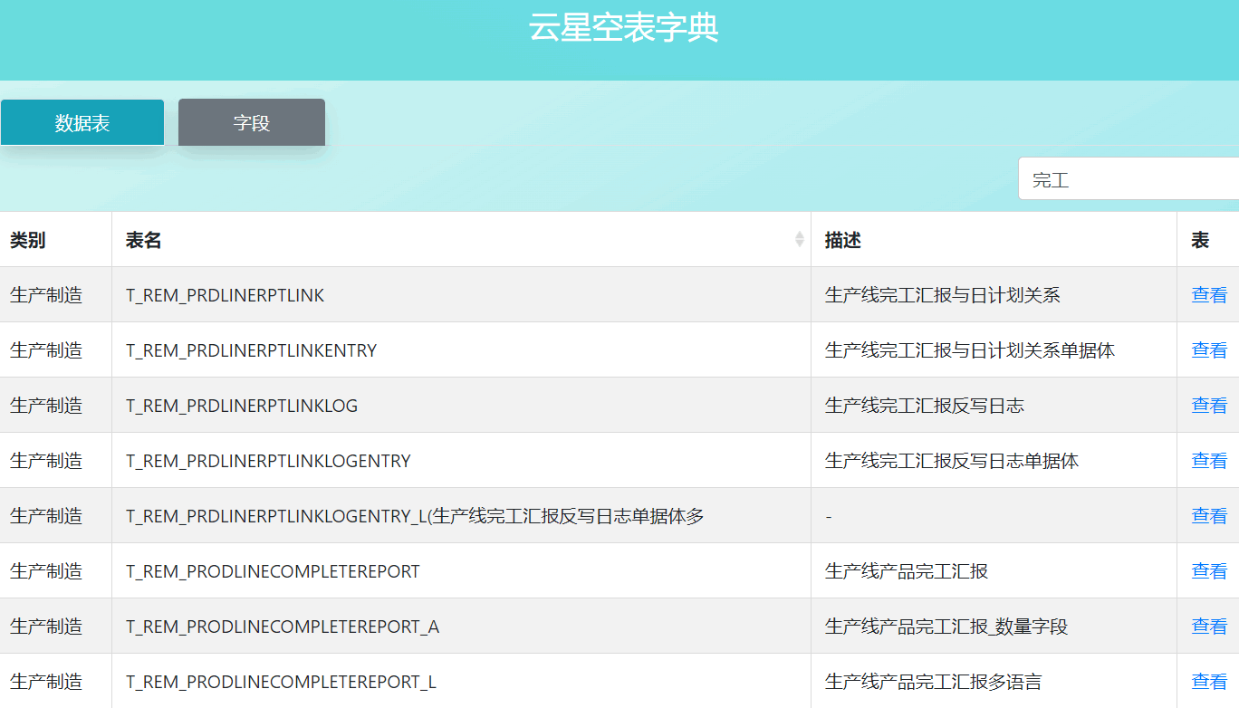Click 查看 beside 生产线完工汇报反写日志单据体

coord(1209,461)
